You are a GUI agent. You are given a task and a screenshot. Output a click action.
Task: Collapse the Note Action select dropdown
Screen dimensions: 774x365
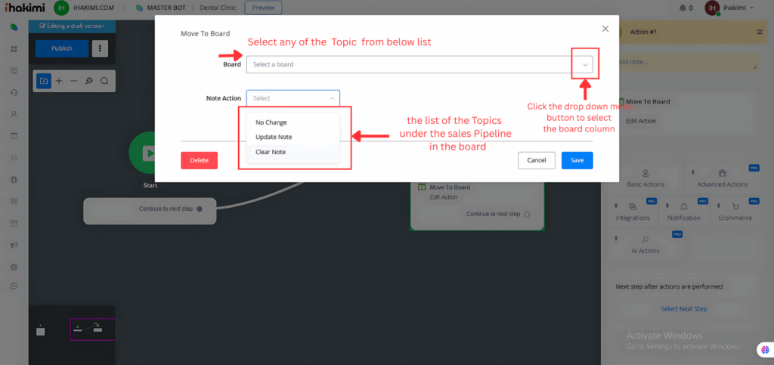pos(331,98)
